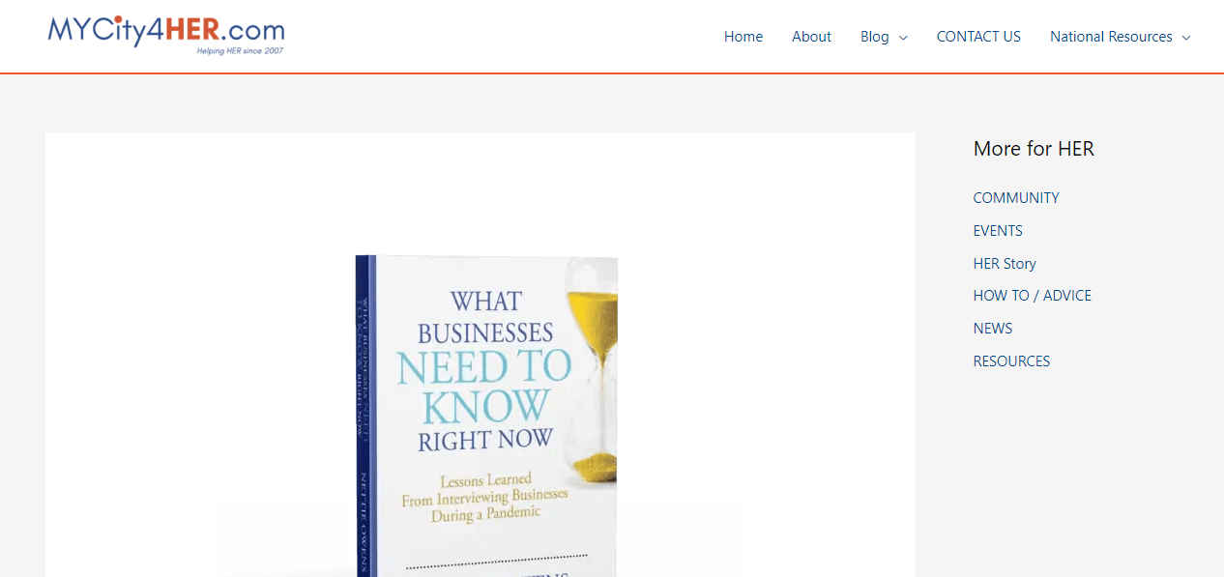Open the RESOURCES sidebar link
The height and width of the screenshot is (577, 1224).
[x=1011, y=361]
